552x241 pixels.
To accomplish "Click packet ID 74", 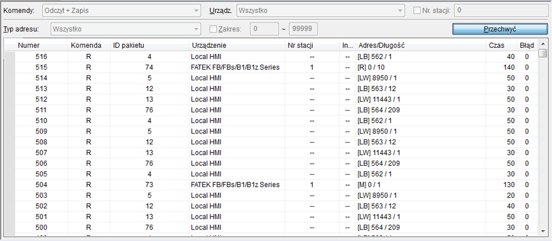I will [149, 67].
